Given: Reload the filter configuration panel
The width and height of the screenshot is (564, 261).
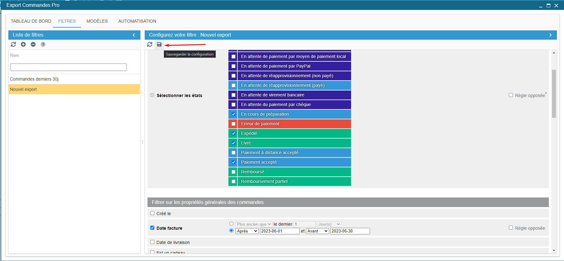Looking at the screenshot, I should point(150,44).
